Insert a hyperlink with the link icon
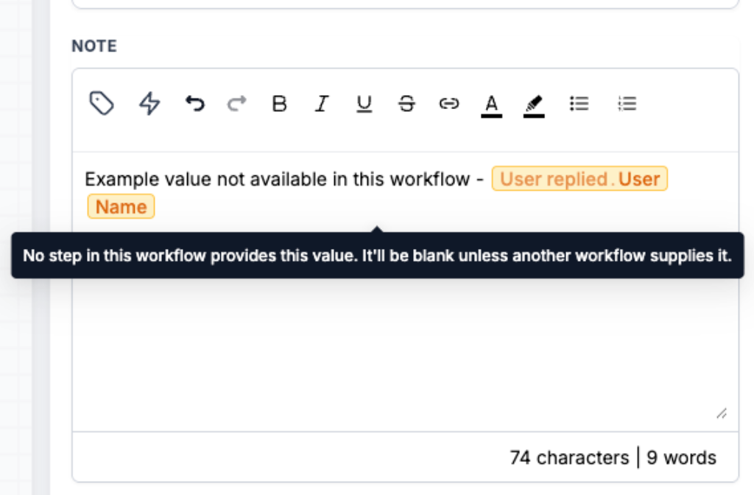The image size is (754, 495). coord(449,103)
